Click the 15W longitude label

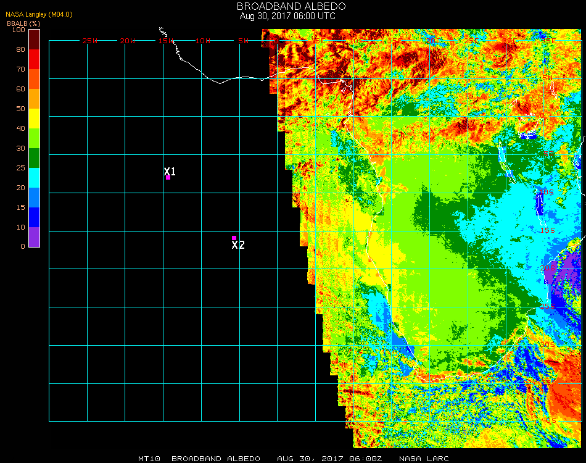point(166,41)
